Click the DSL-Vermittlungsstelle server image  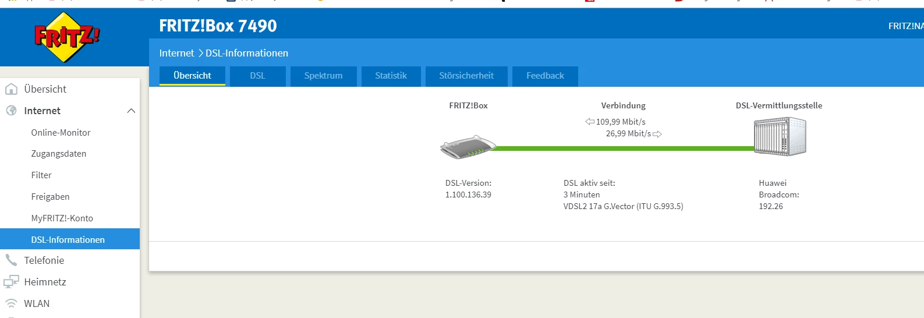[780, 136]
